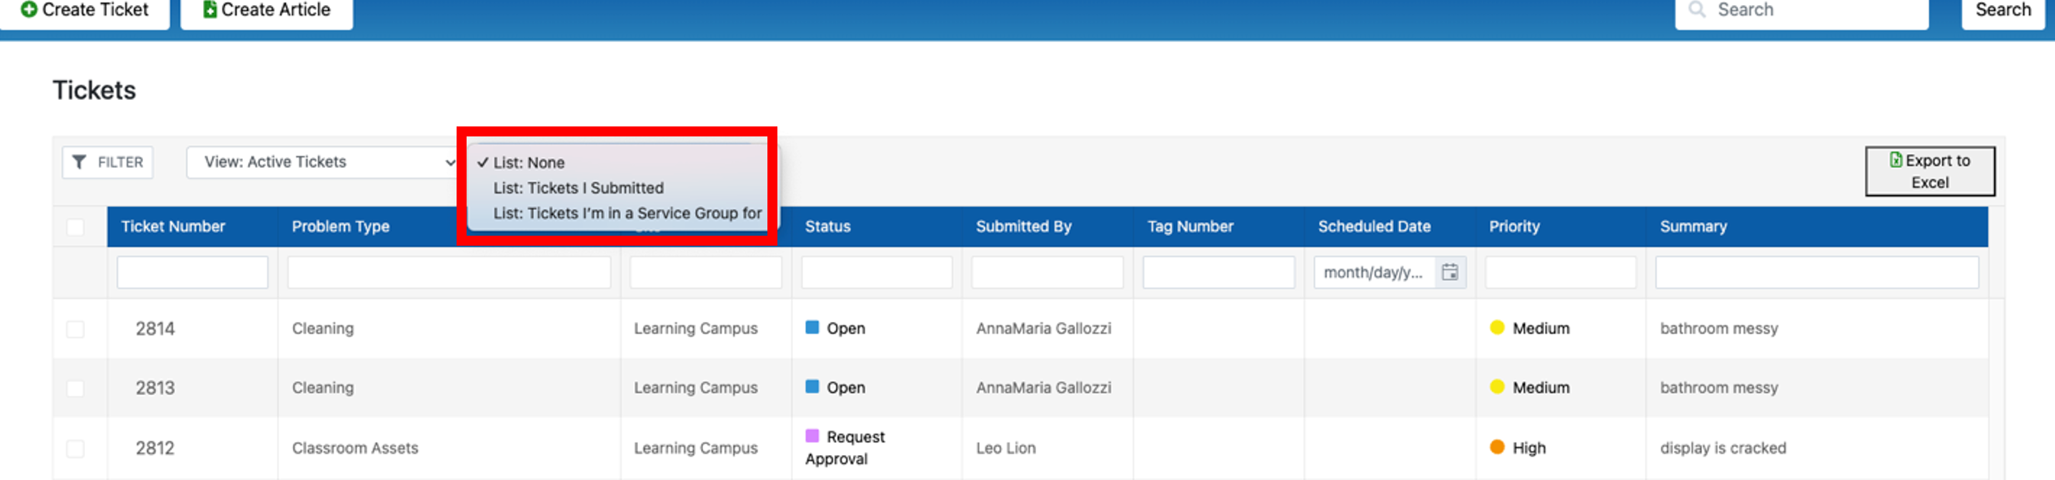This screenshot has height=480, width=2055.
Task: Click yellow Medium priority dot for ticket 2813
Action: point(1498,386)
